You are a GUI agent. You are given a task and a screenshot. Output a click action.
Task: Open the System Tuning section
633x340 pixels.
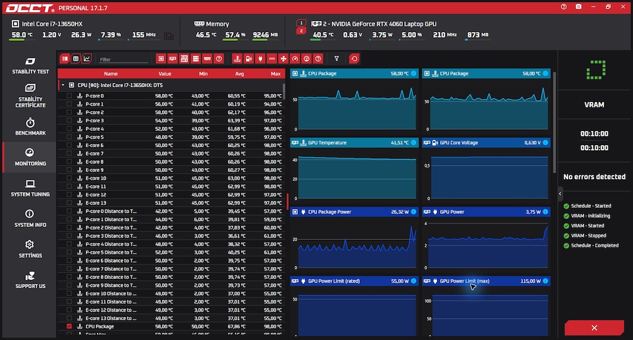point(30,188)
